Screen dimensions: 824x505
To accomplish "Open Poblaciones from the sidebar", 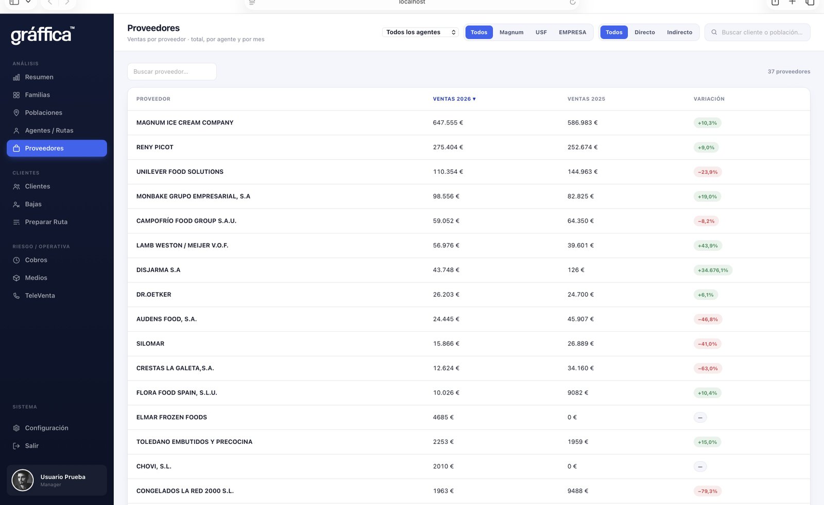I will [57, 113].
